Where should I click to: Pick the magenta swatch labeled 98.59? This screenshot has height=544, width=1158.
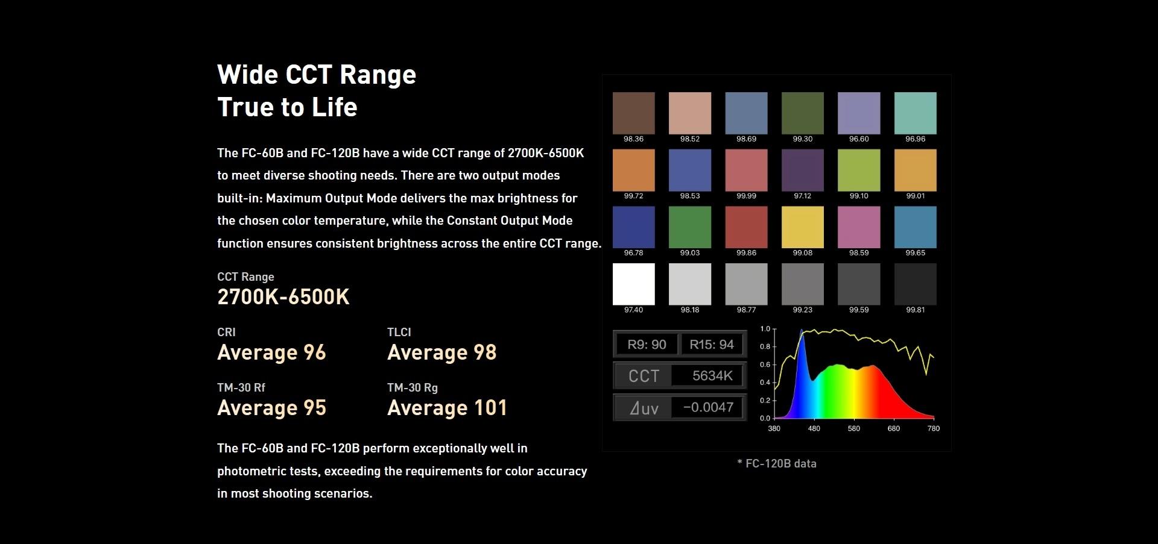tap(858, 227)
